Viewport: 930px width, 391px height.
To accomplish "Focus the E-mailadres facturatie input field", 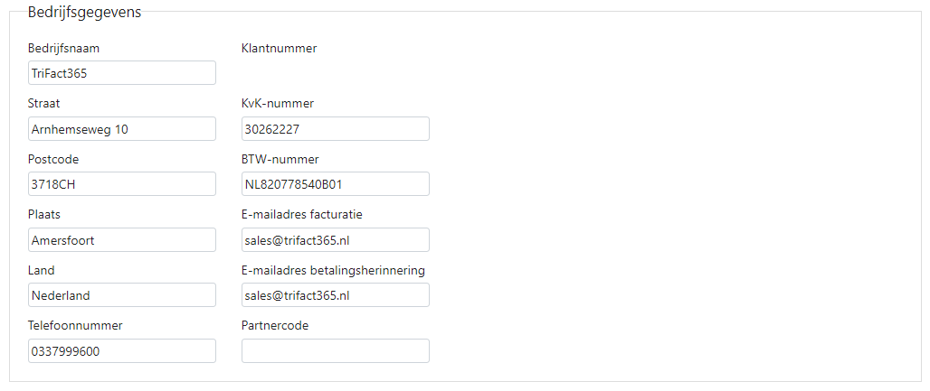I will click(x=335, y=240).
